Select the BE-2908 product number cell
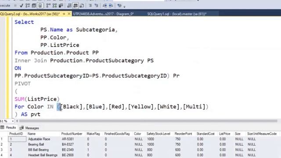 point(68,155)
